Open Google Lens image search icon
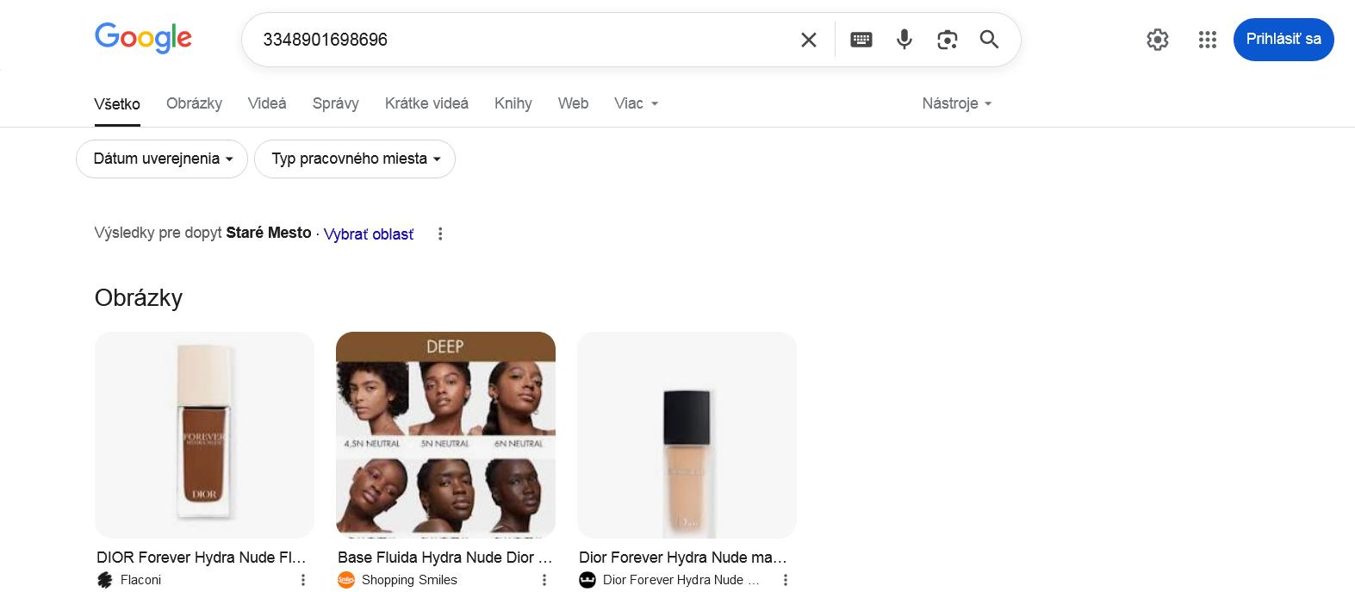Image resolution: width=1355 pixels, height=592 pixels. 947,40
